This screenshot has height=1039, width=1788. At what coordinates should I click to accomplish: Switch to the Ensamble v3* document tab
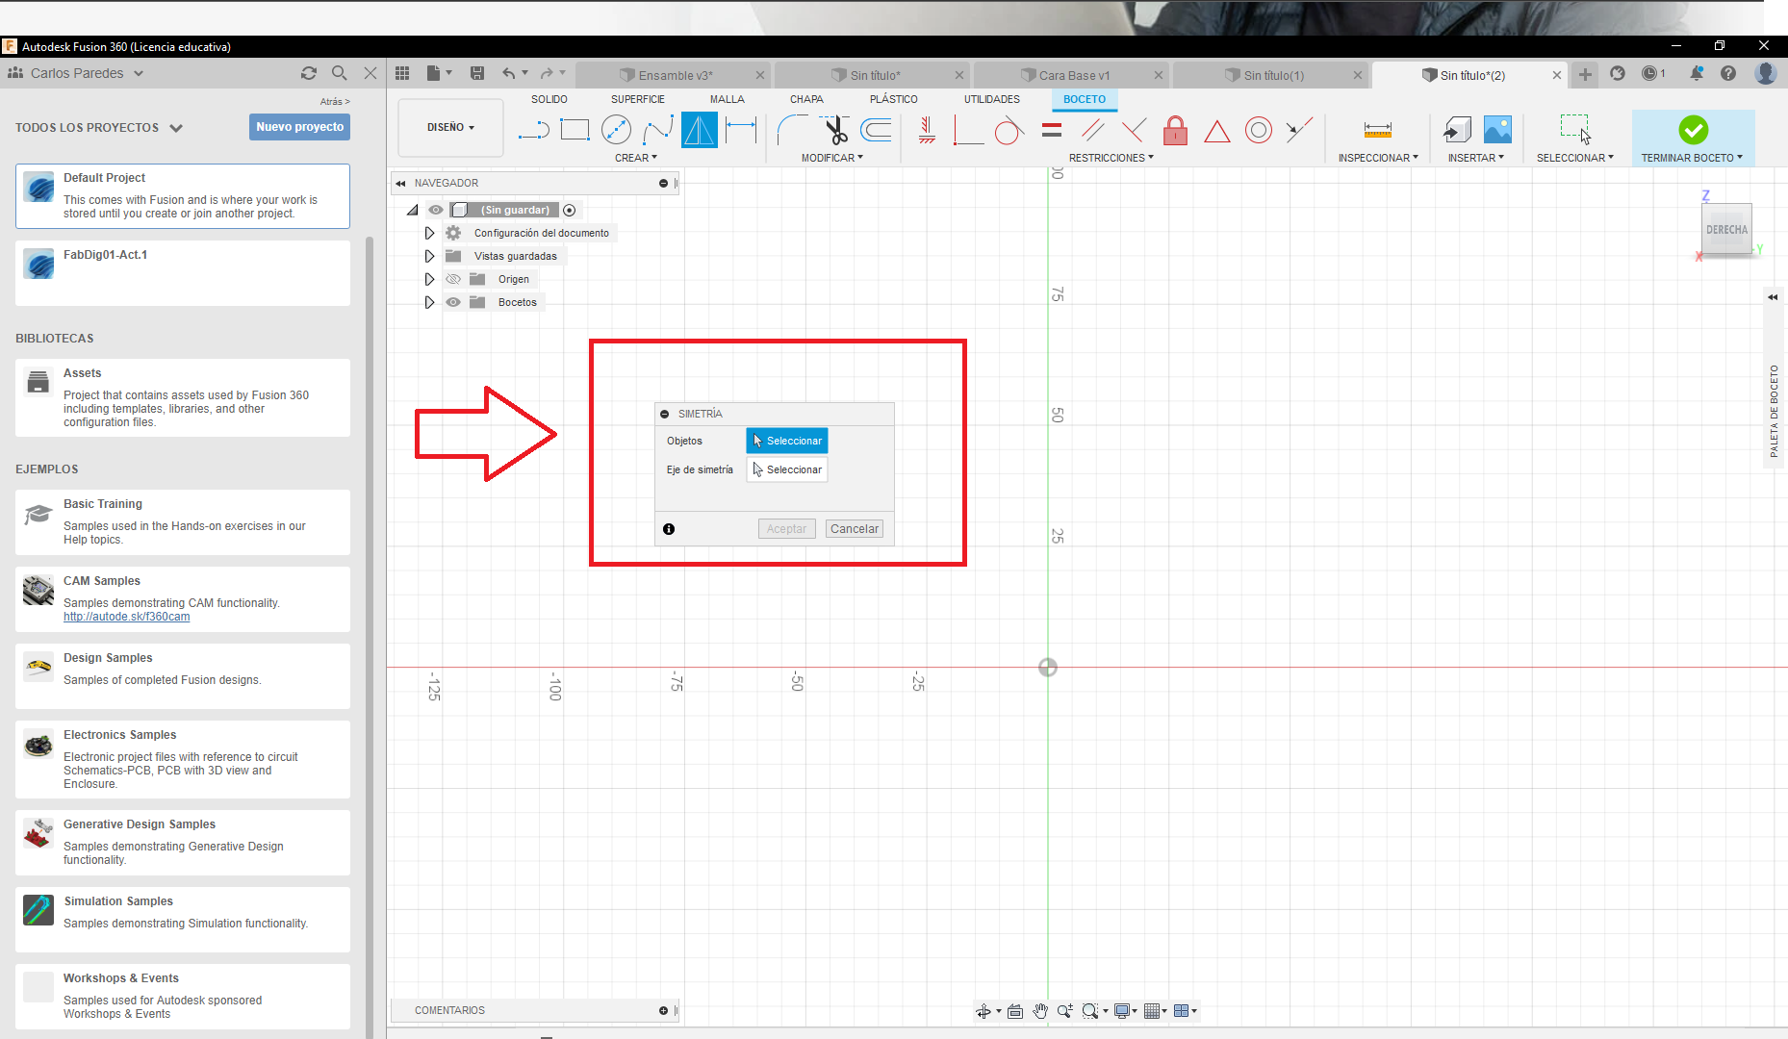676,75
